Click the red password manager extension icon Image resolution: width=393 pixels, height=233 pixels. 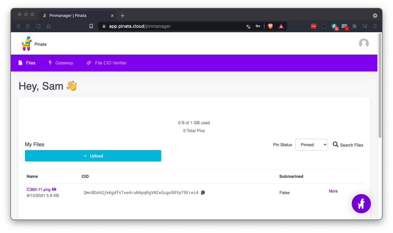(x=314, y=26)
